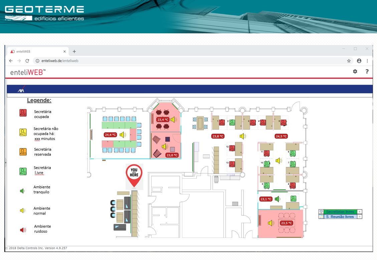
Task: Click the 23,1 °C temperature badge
Action: (x=266, y=199)
